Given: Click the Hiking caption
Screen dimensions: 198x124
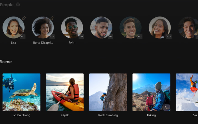Looking at the screenshot, I should pyautogui.click(x=152, y=115).
